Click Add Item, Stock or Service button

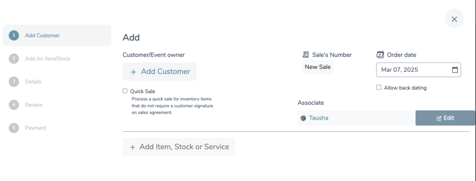point(179,147)
